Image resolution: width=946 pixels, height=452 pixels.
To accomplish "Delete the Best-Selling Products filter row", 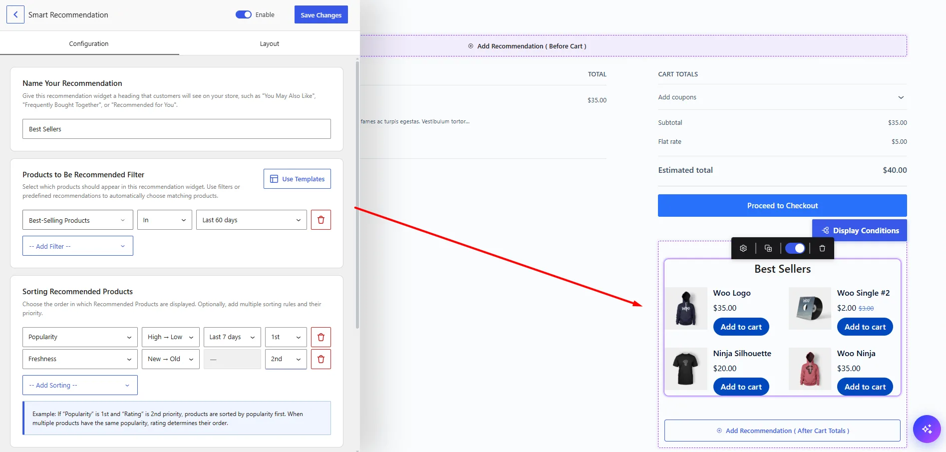I will [321, 220].
